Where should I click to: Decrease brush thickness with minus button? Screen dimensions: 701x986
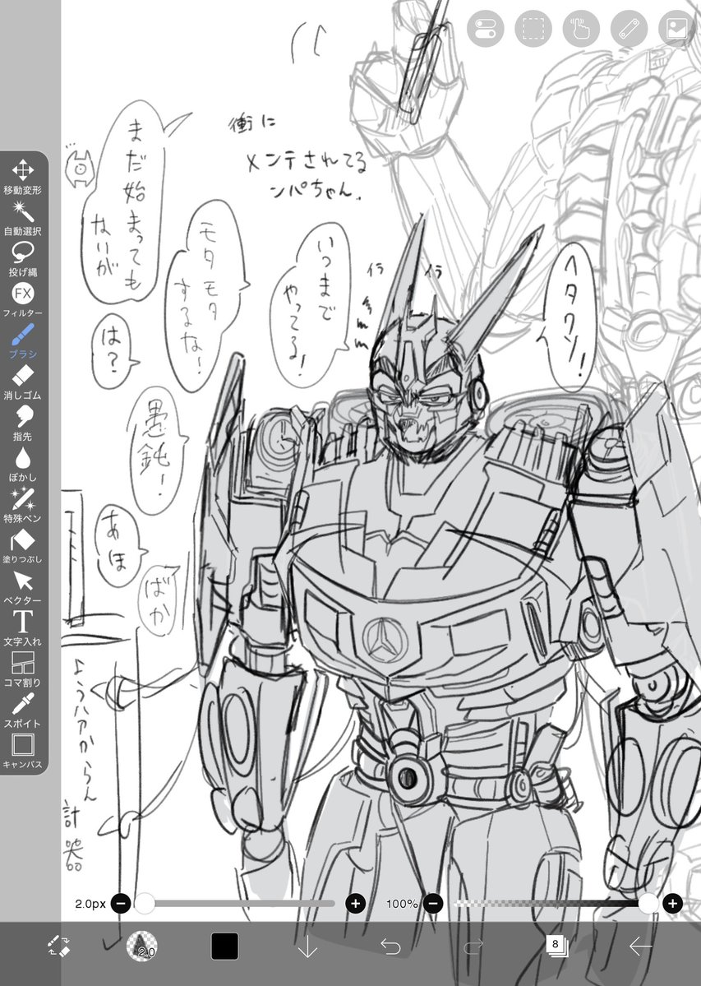pos(121,904)
